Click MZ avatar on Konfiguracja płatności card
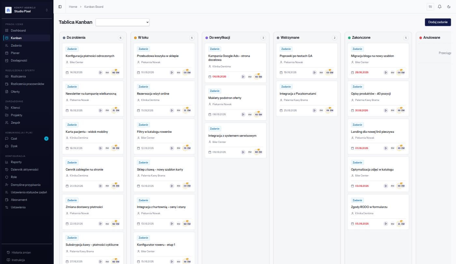 tap(114, 73)
